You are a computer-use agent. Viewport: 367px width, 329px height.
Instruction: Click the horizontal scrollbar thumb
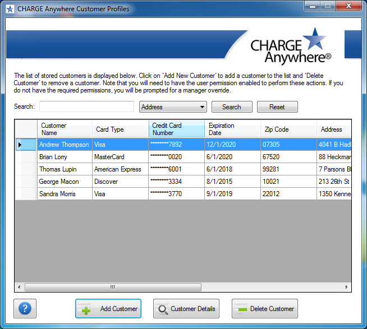tap(113, 287)
